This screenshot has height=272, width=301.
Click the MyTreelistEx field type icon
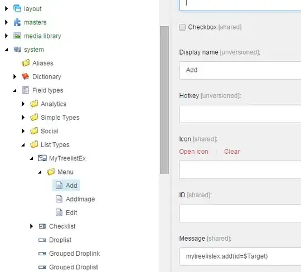pos(42,158)
